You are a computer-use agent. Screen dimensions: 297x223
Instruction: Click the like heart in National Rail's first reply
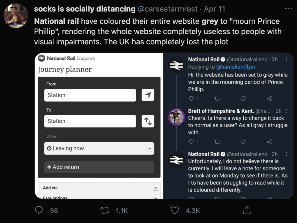(x=243, y=99)
